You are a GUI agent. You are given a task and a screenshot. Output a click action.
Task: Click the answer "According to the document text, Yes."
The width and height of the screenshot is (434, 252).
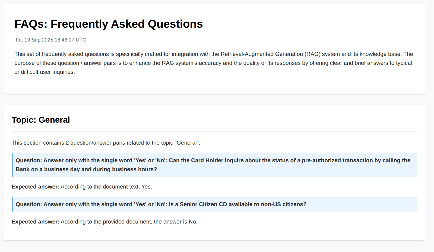(106, 187)
